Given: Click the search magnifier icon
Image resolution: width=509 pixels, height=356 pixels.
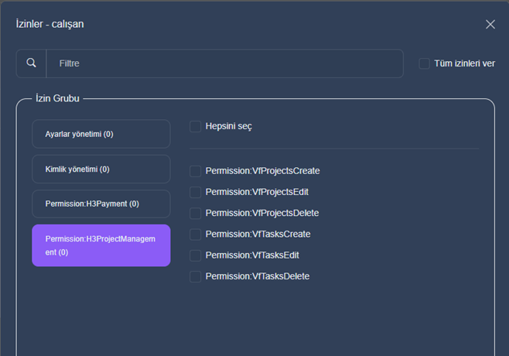Looking at the screenshot, I should click(x=31, y=63).
